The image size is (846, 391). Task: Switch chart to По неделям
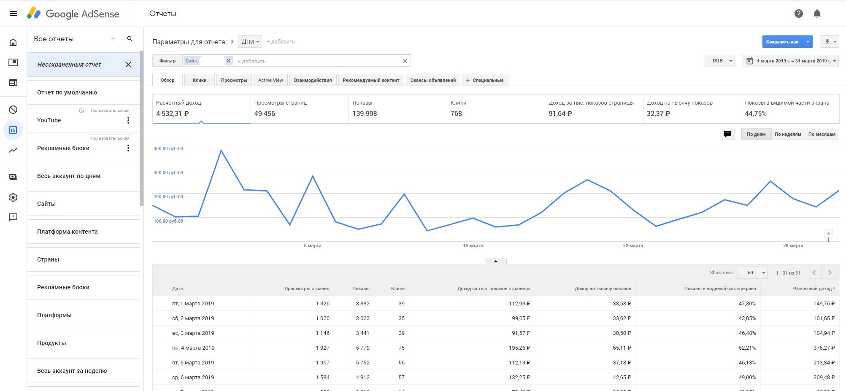point(788,134)
